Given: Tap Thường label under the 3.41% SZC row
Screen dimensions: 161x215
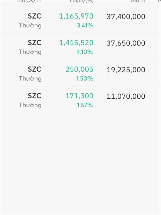Looking at the screenshot, I should coord(30,26).
